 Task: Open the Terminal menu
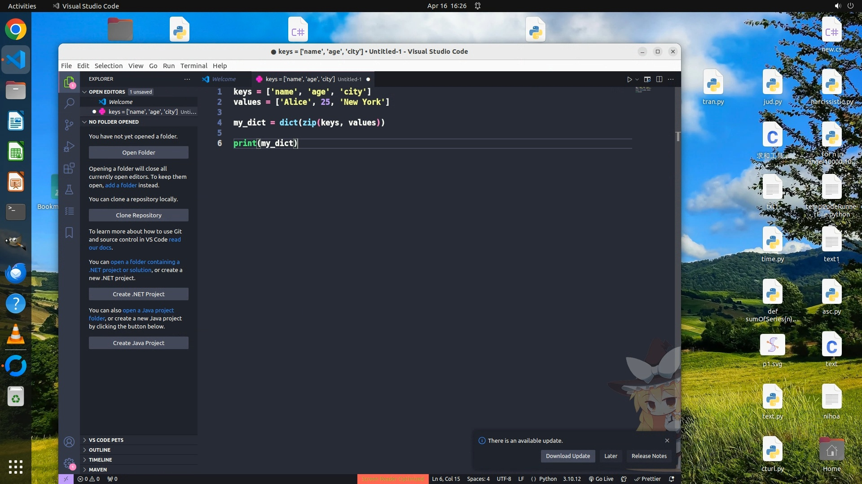point(194,66)
